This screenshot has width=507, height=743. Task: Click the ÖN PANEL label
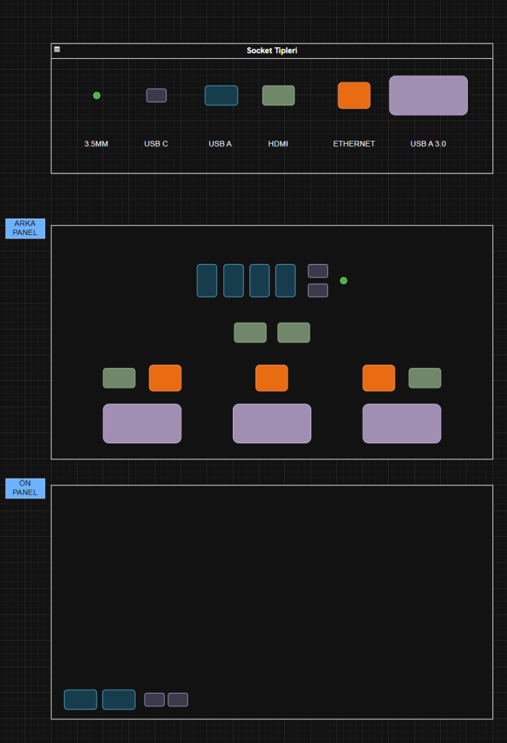[25, 488]
